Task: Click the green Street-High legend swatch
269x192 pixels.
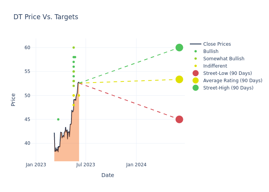Action: pyautogui.click(x=196, y=88)
